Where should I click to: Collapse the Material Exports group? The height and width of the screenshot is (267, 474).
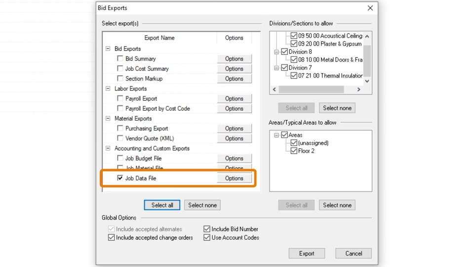tap(108, 119)
